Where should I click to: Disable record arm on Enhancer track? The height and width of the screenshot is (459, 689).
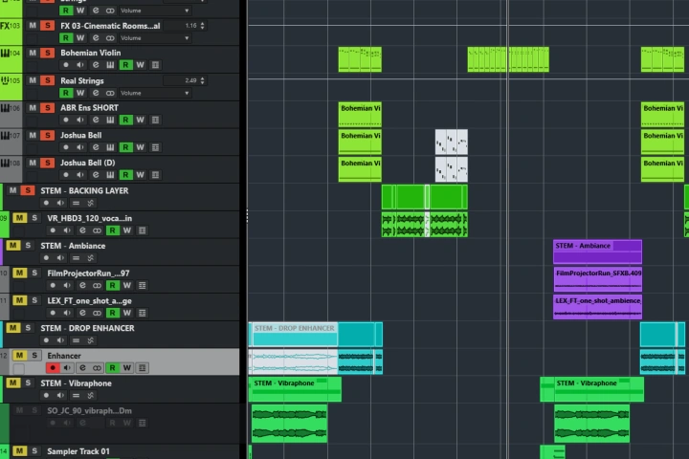click(53, 368)
